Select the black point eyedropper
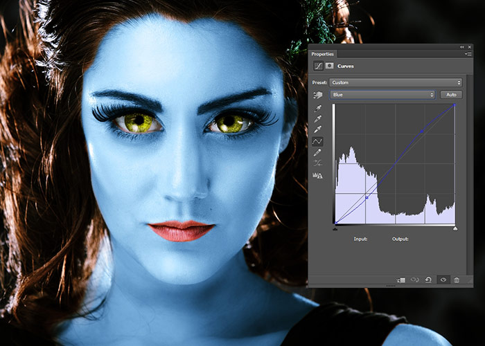Viewport: 485px width, 346px height. click(x=318, y=109)
